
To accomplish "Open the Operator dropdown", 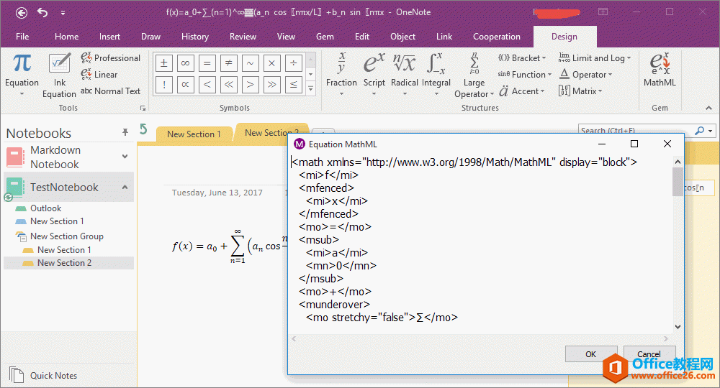I will (585, 74).
